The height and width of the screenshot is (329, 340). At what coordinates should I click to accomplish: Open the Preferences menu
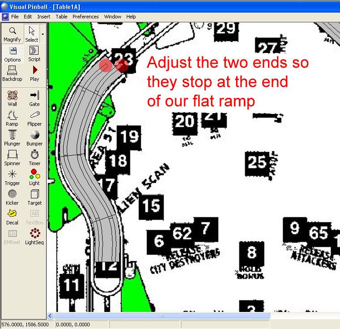[x=86, y=17]
